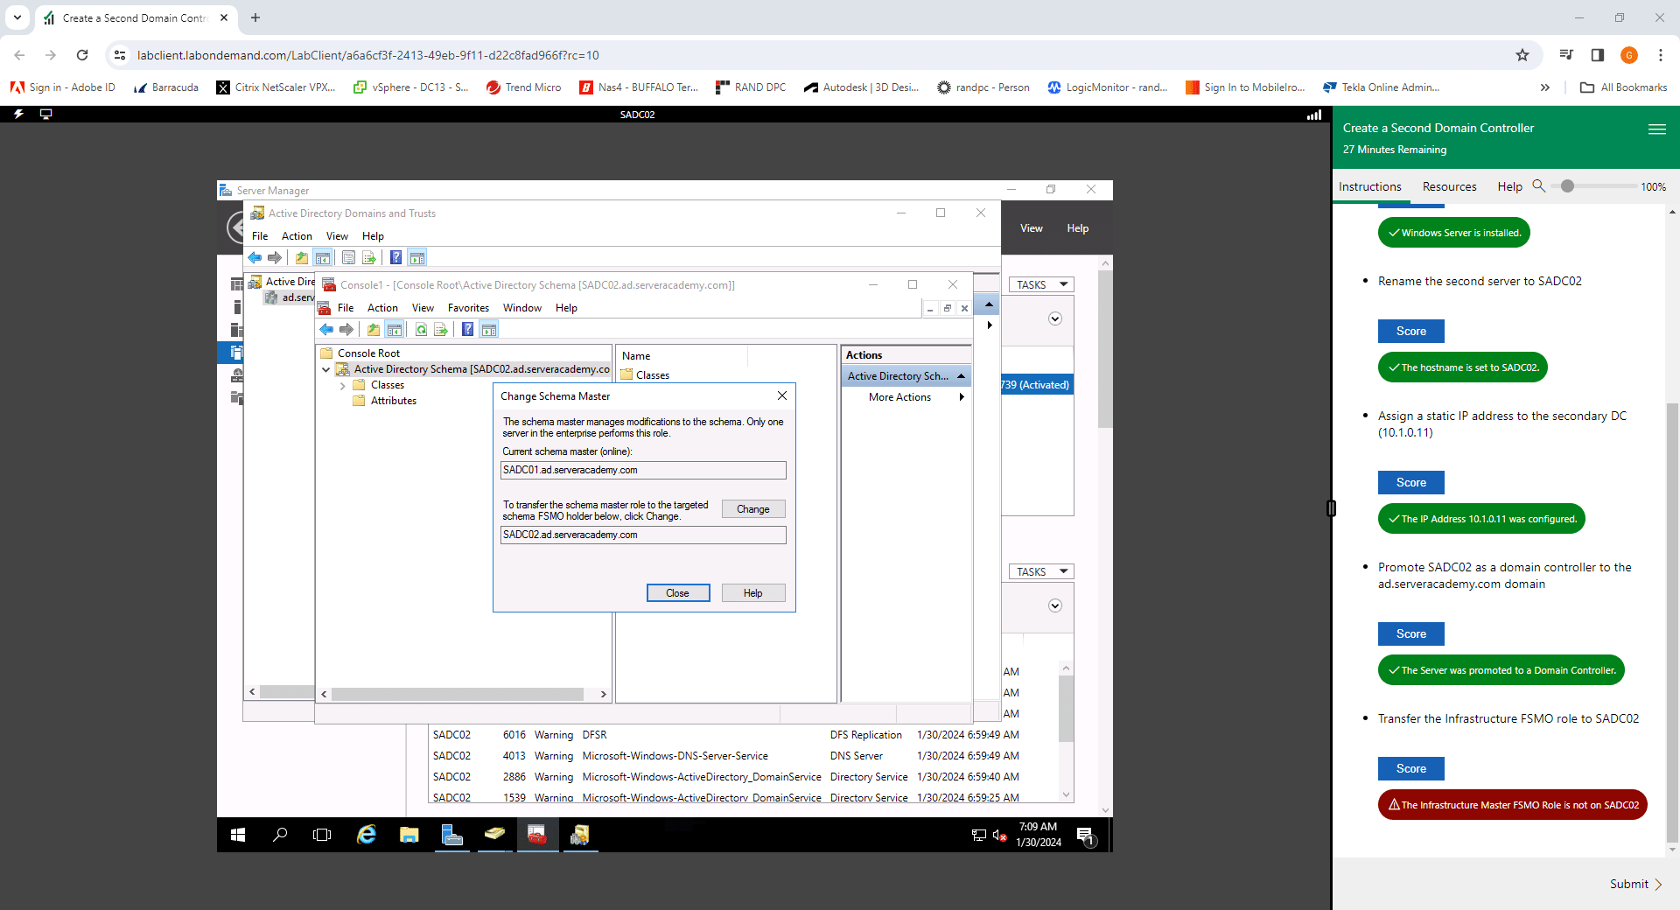The image size is (1680, 910).
Task: Click the search magnifier in lab panel
Action: 1539,186
